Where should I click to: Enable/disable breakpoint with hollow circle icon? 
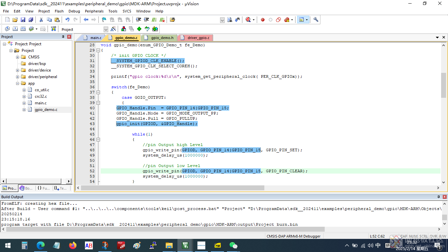click(271, 20)
